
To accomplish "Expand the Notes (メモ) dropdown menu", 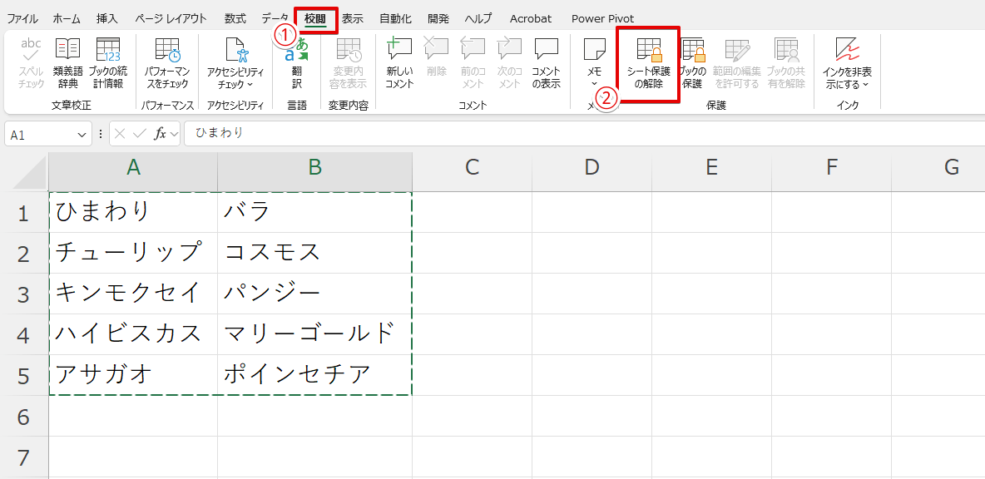I will point(594,83).
